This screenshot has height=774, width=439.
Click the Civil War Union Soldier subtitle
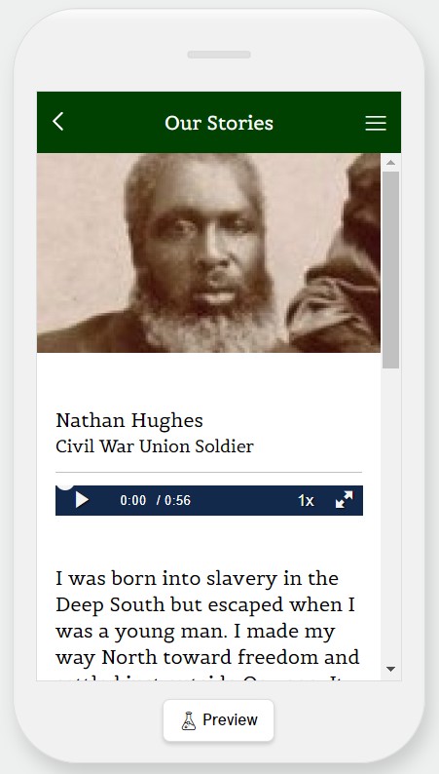155,446
